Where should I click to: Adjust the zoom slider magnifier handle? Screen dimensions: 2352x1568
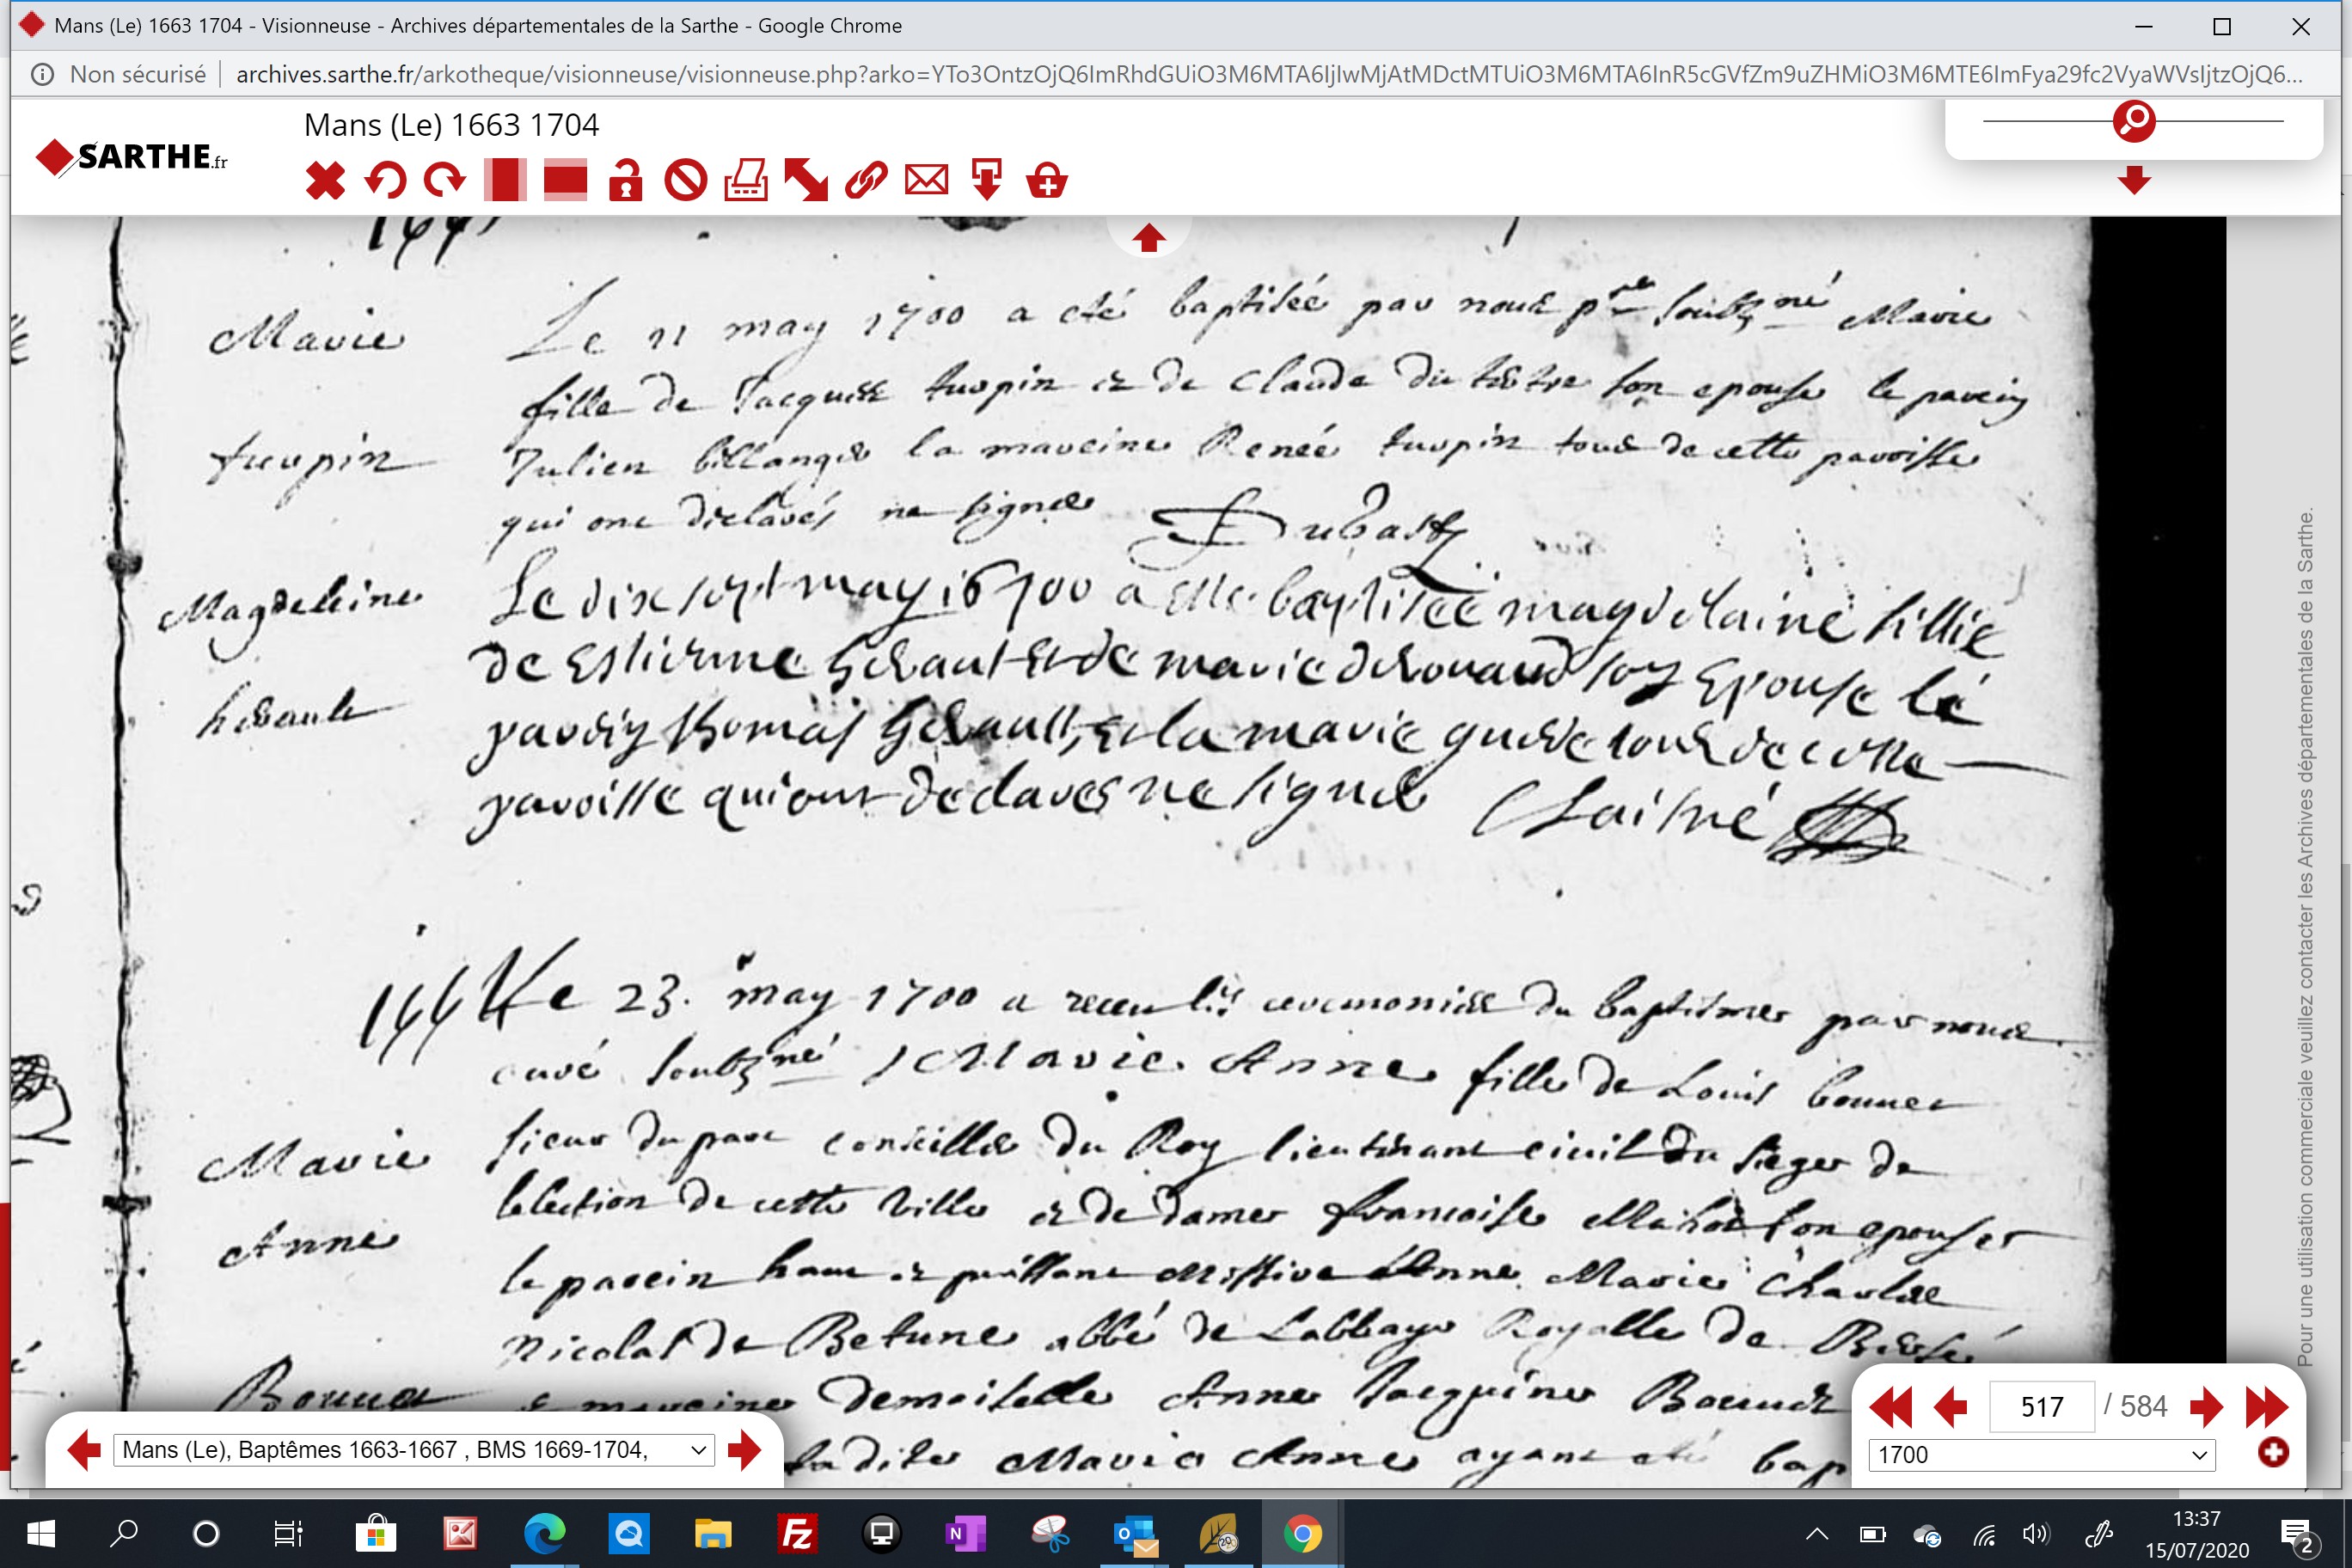(2134, 121)
